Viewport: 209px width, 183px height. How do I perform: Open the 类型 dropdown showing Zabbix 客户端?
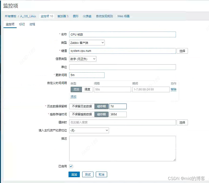click(x=87, y=43)
